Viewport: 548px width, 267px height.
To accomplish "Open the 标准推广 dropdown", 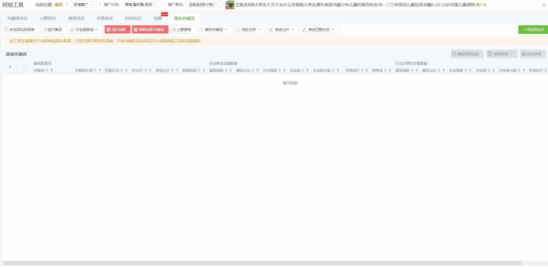I will pos(83,5).
